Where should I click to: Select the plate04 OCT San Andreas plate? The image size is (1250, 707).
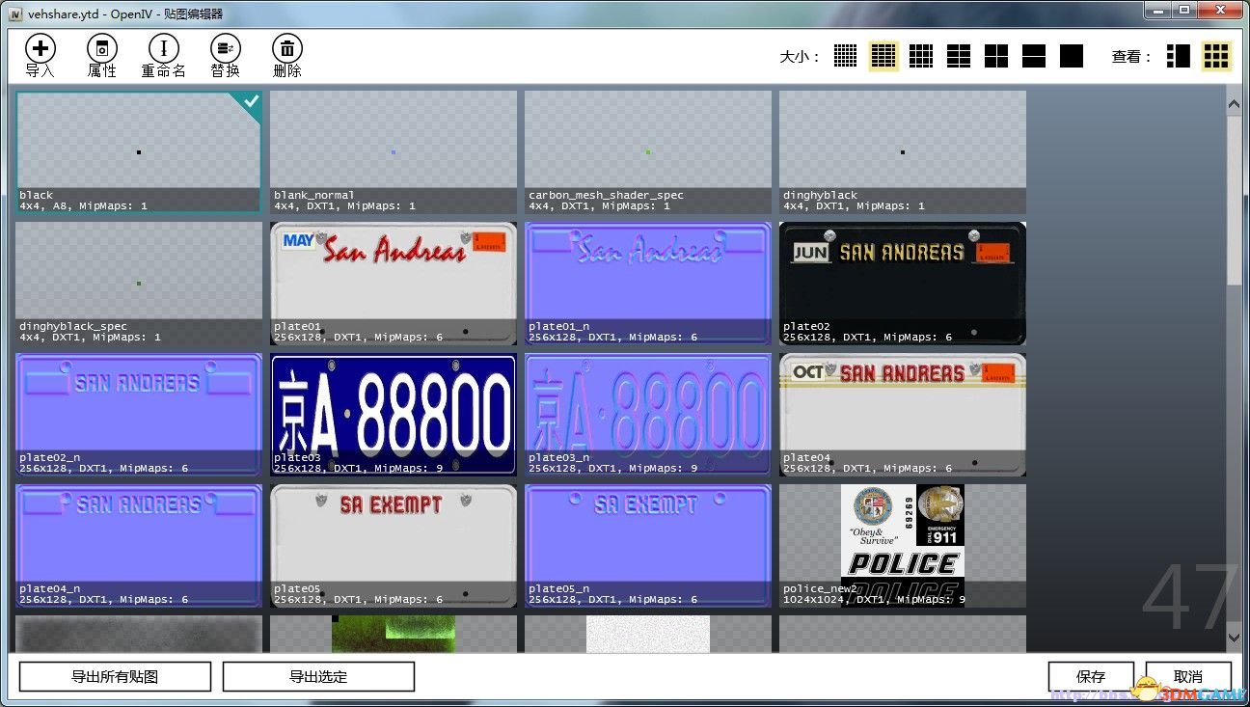coord(903,415)
